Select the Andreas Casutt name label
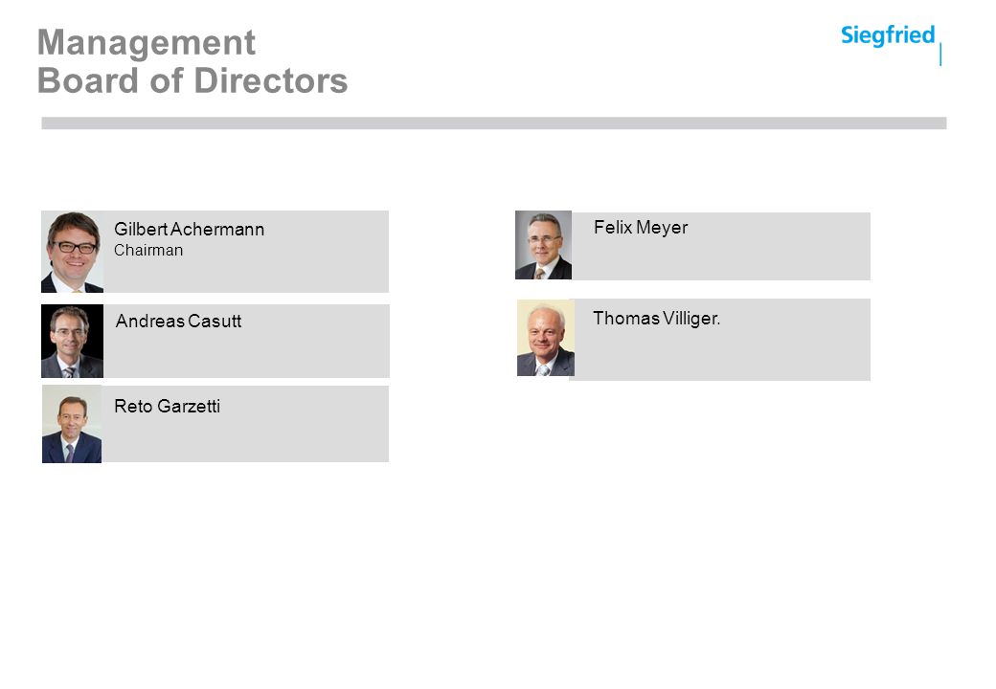This screenshot has height=689, width=996. pyautogui.click(x=178, y=321)
